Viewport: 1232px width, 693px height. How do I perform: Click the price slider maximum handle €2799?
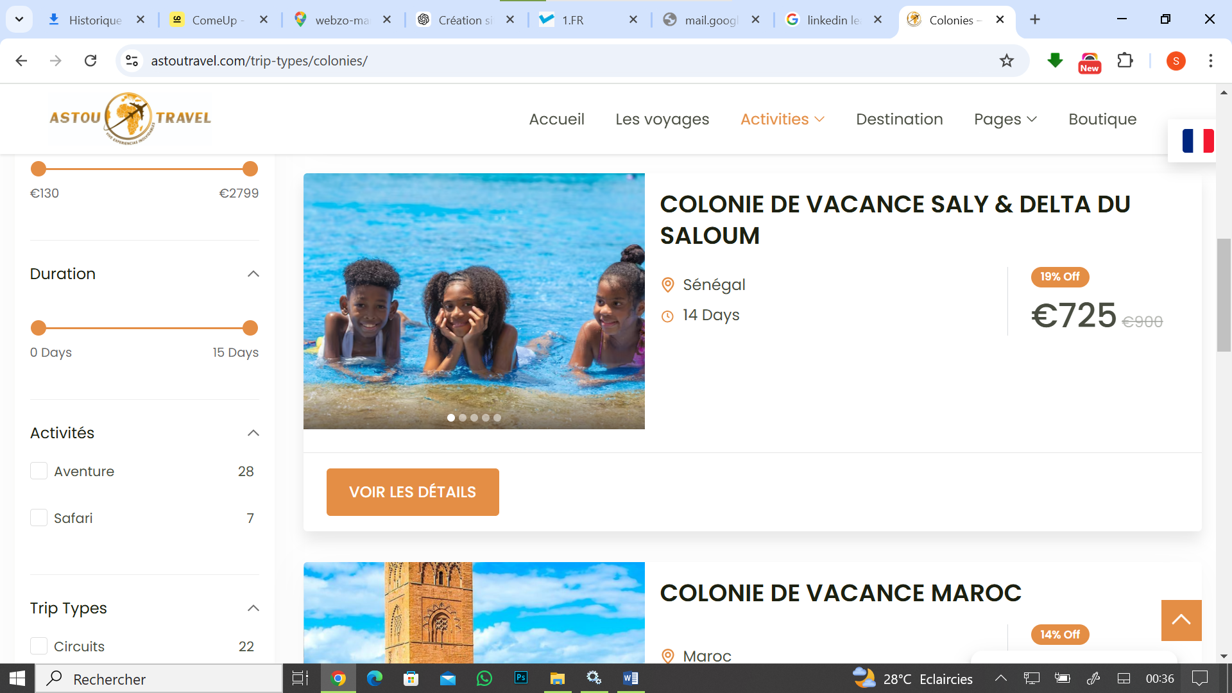(250, 169)
